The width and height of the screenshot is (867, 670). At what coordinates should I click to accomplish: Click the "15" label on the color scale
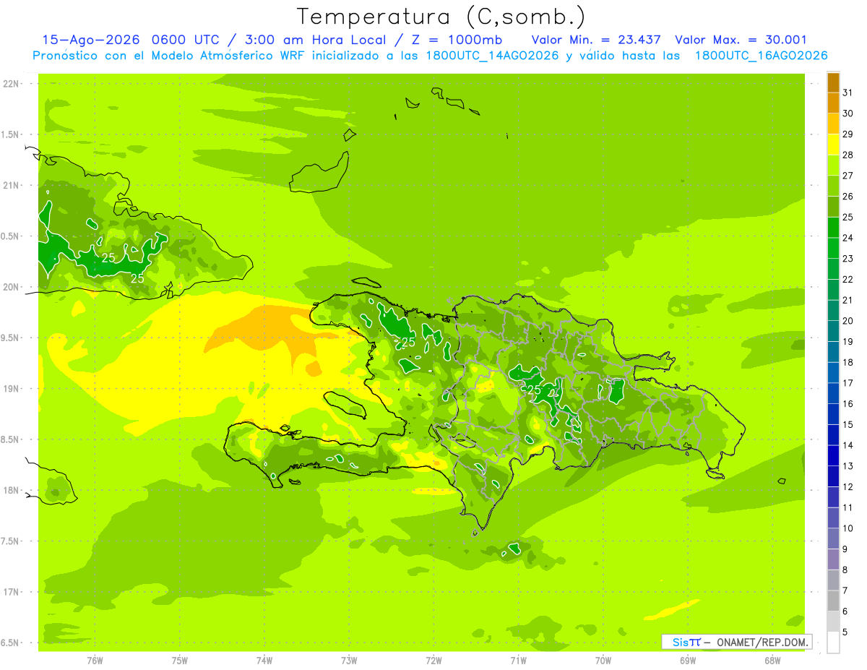point(848,425)
